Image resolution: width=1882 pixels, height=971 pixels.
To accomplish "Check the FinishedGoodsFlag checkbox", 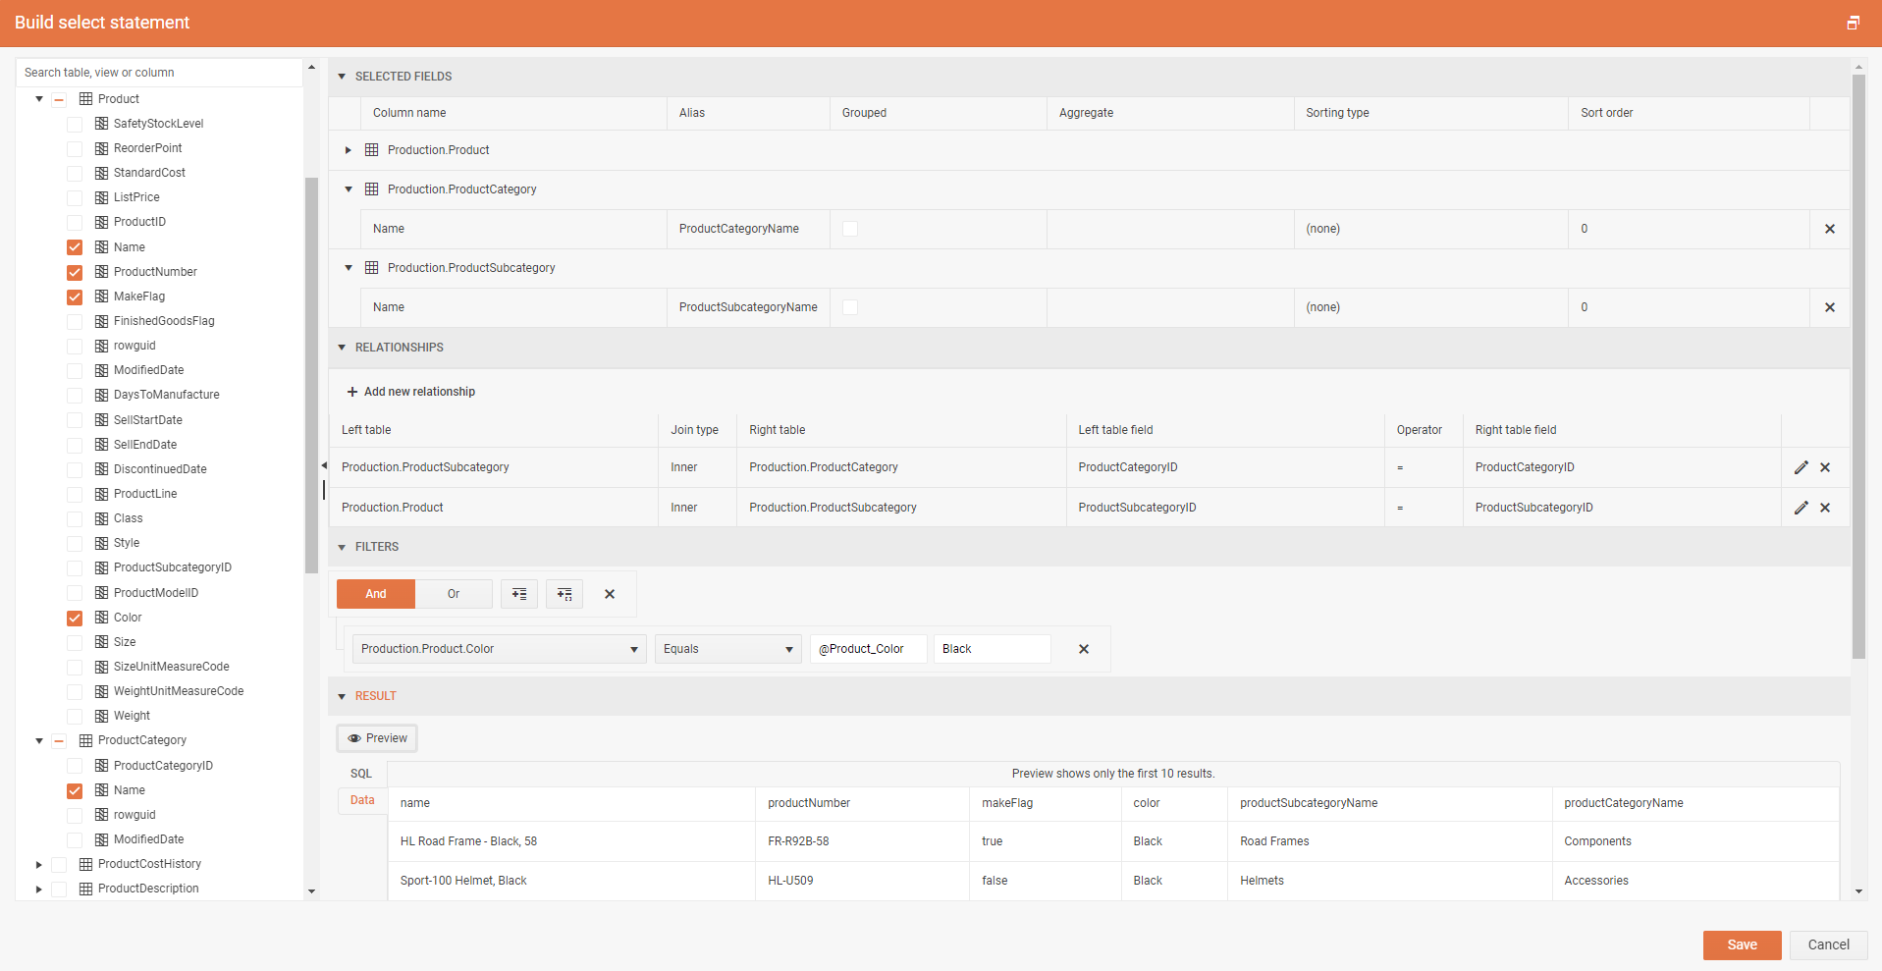I will 75,320.
